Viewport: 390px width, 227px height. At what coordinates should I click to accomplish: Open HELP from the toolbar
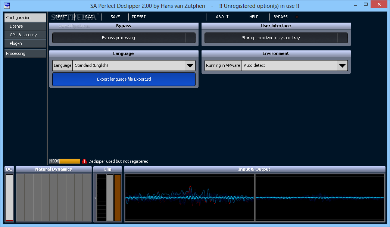254,17
